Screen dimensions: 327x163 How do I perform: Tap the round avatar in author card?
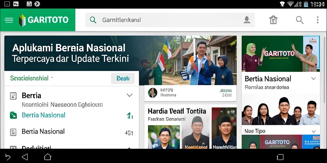(153, 93)
